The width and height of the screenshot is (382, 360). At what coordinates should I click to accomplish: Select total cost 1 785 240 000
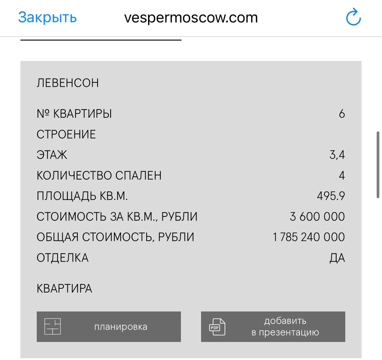(x=309, y=237)
